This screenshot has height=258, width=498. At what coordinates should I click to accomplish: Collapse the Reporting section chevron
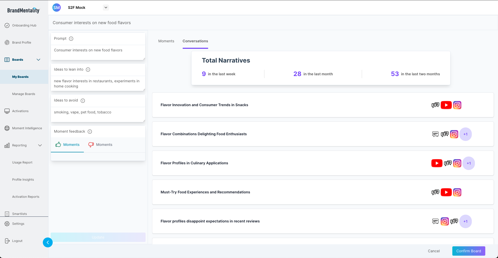[40, 145]
